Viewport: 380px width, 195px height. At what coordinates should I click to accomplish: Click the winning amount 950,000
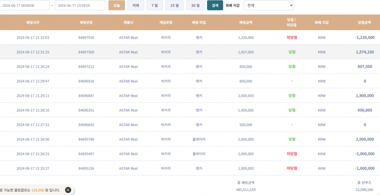pos(365,110)
